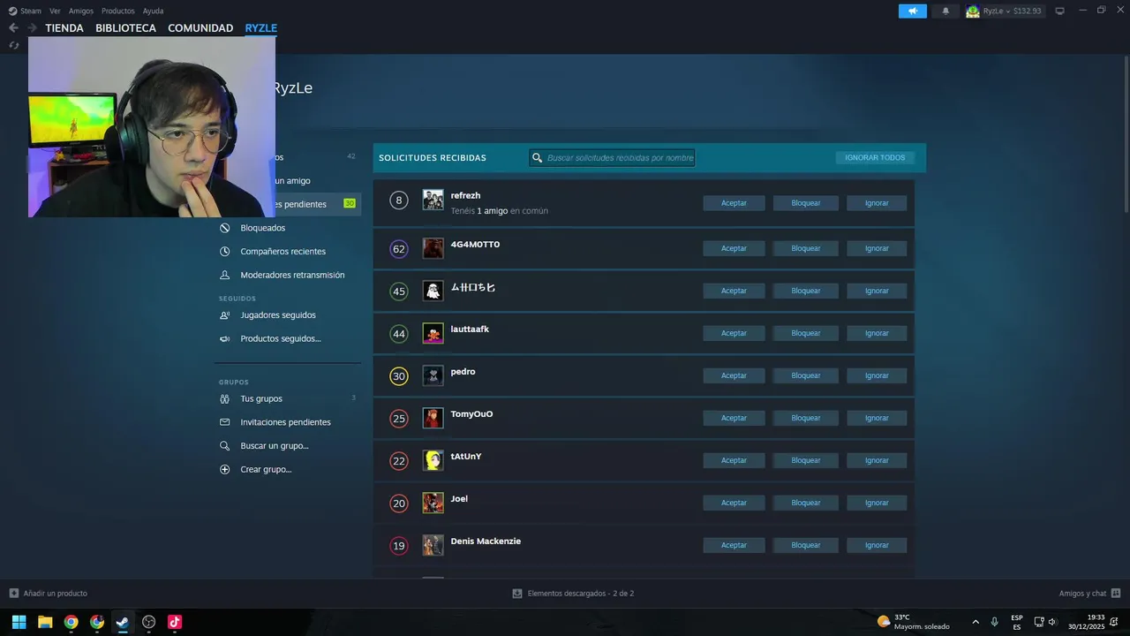Click the magnifier icon for Buscar un grupo
Viewport: 1130px width, 636px height.
[x=224, y=446]
